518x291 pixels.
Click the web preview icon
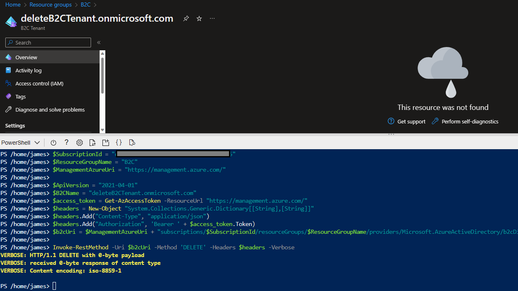[132, 143]
